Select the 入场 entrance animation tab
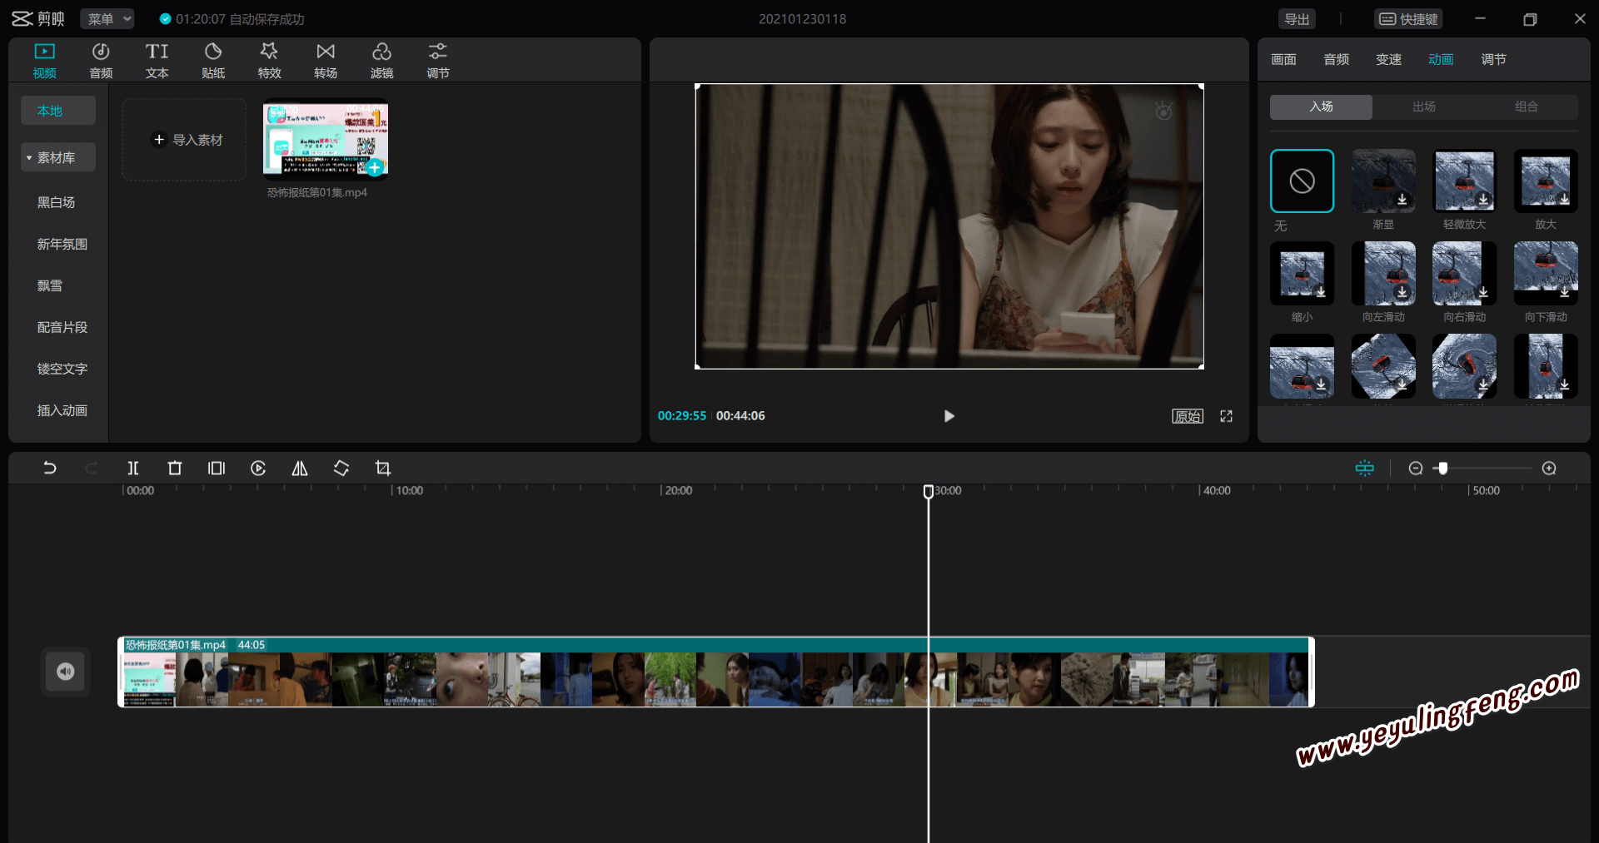Screen dimensions: 1599x843 click(1321, 107)
